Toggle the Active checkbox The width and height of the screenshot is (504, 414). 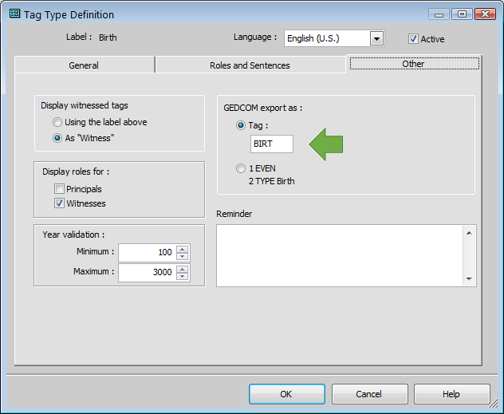click(413, 39)
